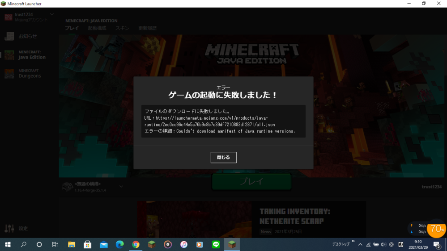The image size is (447, 251).
Task: Click the 70% floating speed widget
Action: click(436, 228)
